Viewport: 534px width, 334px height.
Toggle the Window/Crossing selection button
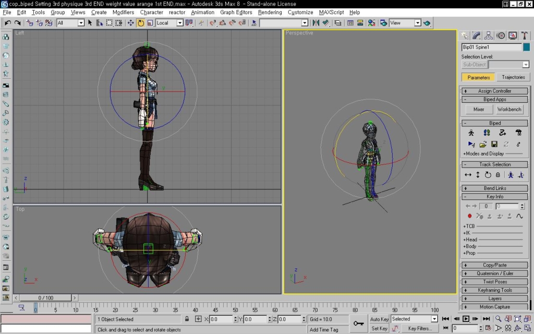click(x=118, y=23)
